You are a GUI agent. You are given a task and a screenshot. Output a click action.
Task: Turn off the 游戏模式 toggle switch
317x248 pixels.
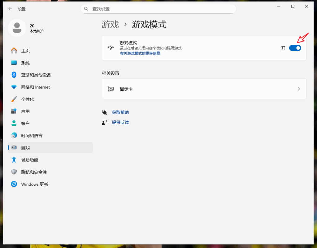coord(295,48)
